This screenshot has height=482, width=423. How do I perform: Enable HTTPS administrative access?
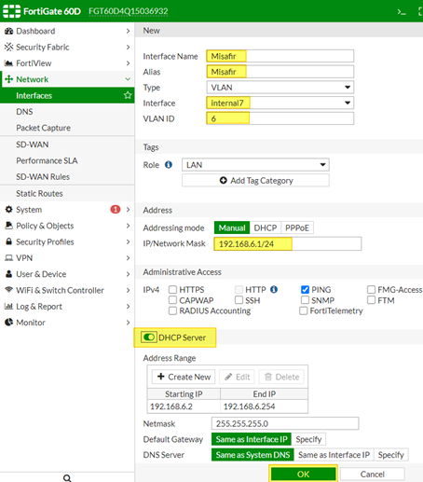tap(172, 290)
